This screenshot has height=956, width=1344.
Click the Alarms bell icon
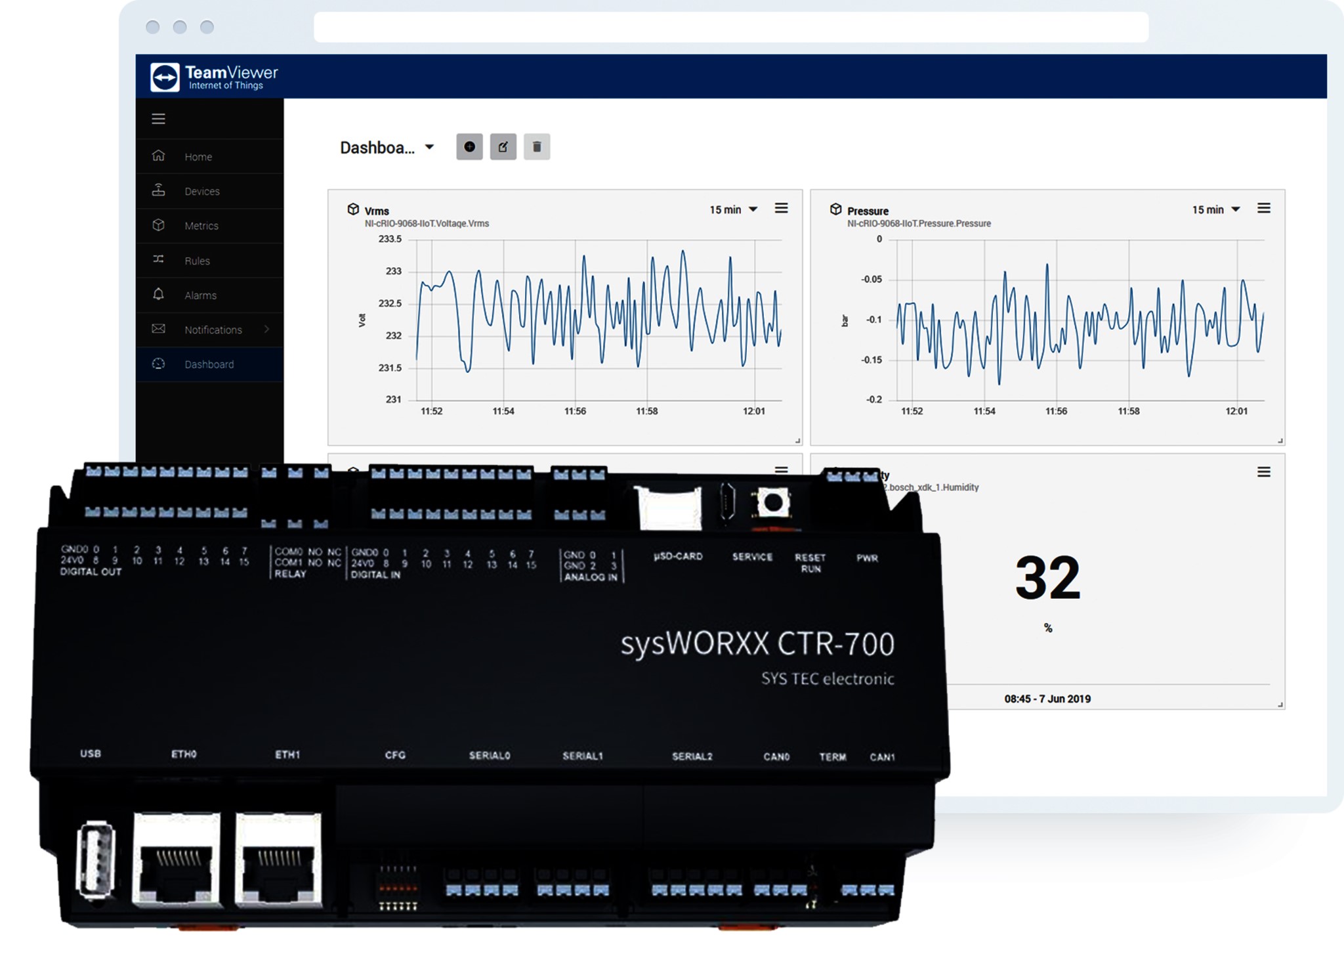(158, 294)
